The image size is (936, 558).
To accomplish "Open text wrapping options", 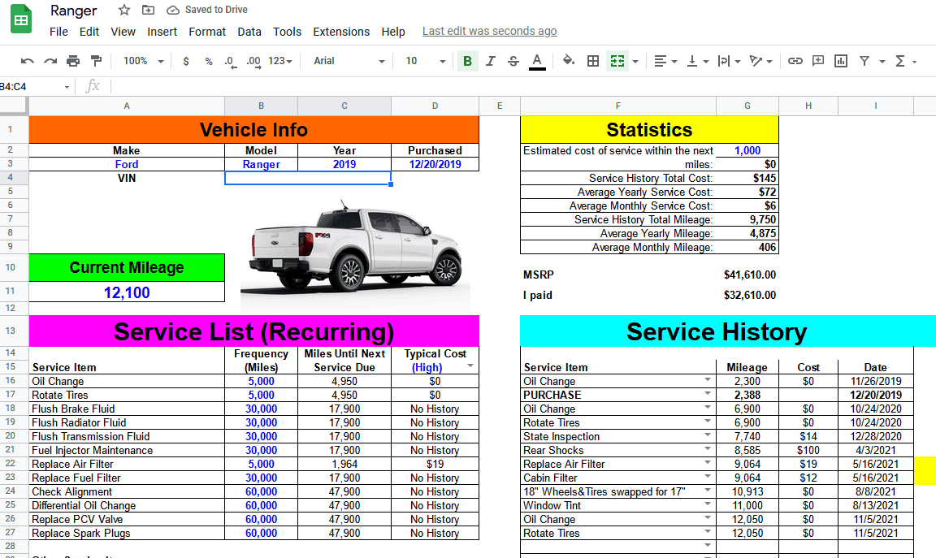I will (729, 61).
